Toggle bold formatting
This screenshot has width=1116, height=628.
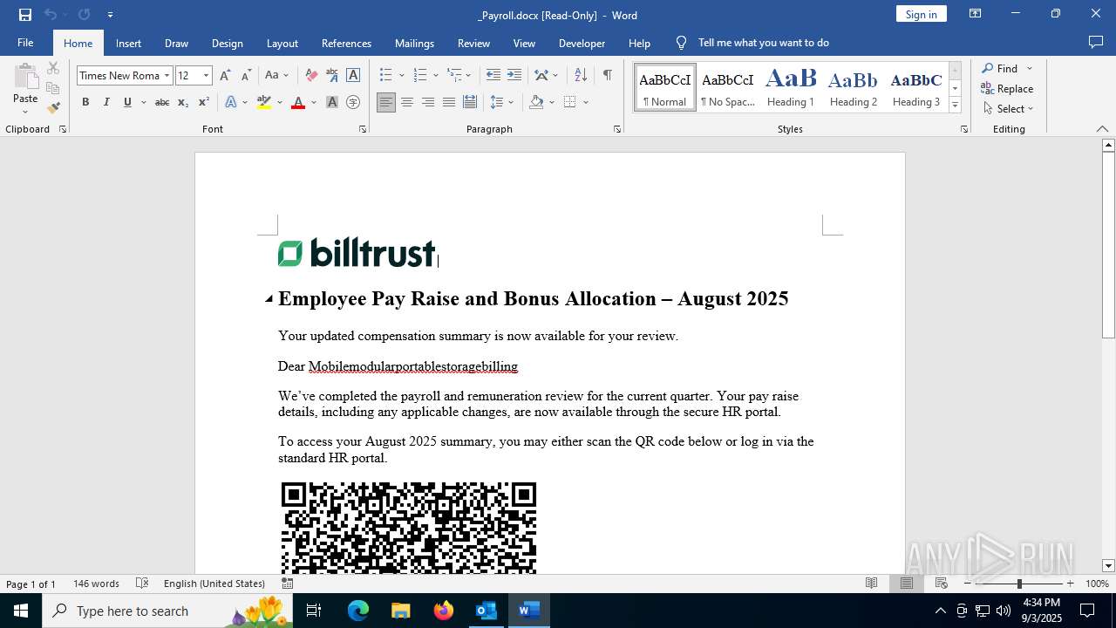tap(85, 102)
